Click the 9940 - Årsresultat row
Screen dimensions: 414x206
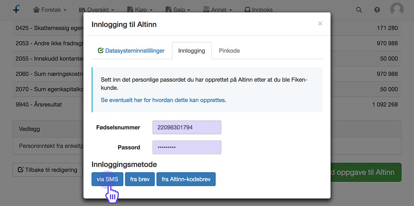pos(207,105)
